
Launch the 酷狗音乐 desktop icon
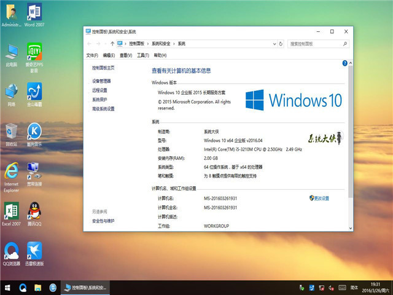pyautogui.click(x=34, y=131)
